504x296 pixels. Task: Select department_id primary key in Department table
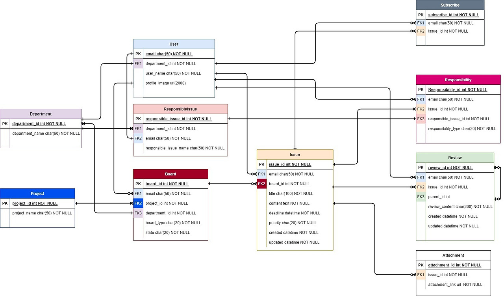coord(41,124)
